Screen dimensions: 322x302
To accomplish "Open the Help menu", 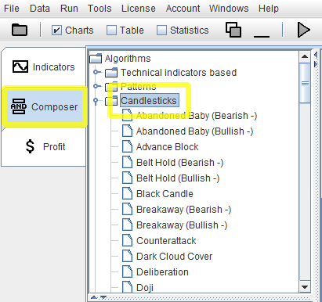I will click(269, 9).
